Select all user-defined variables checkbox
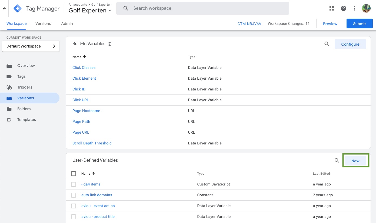 point(74,174)
